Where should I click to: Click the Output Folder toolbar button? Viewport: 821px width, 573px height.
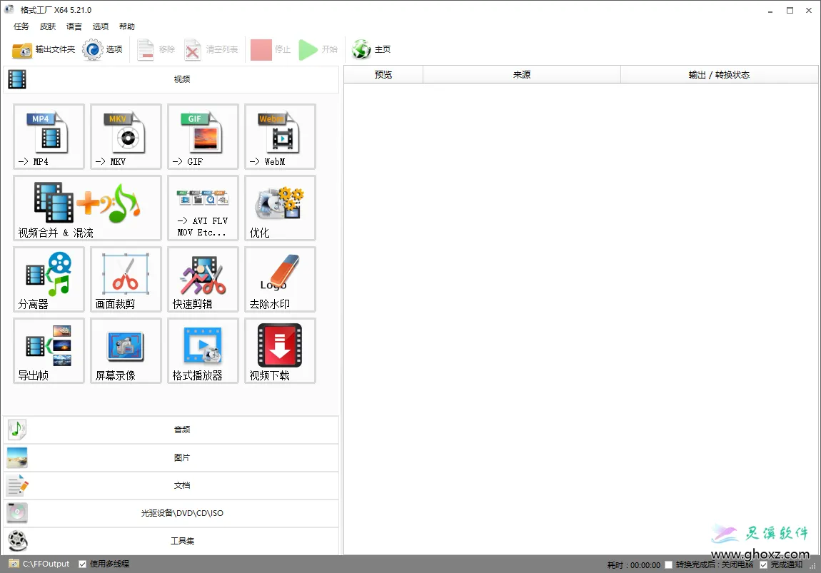[44, 50]
